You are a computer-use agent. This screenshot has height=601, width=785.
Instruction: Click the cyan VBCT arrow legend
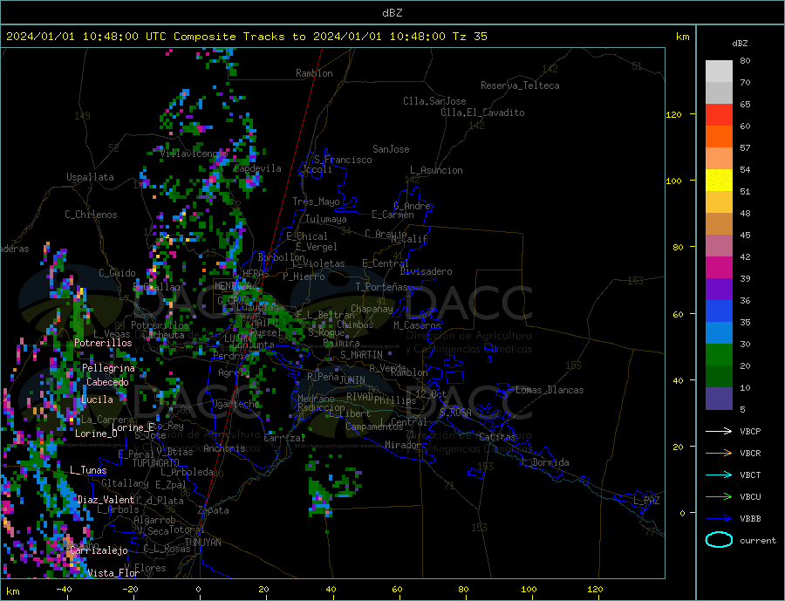(x=720, y=475)
